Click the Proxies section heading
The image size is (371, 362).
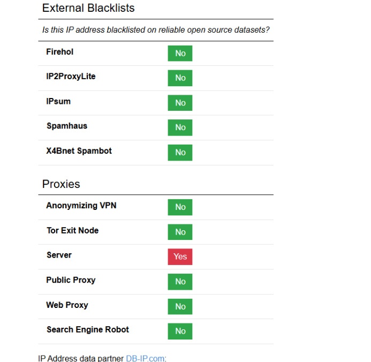pos(61,184)
